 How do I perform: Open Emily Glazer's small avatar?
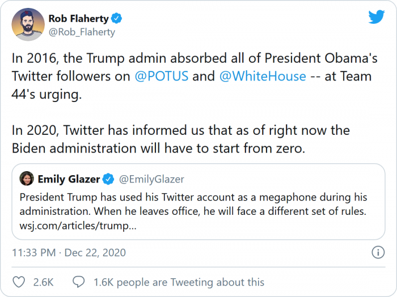(x=27, y=179)
